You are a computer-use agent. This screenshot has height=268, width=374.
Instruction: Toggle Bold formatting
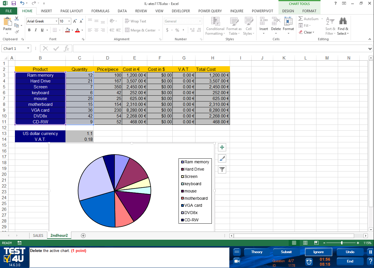point(29,30)
